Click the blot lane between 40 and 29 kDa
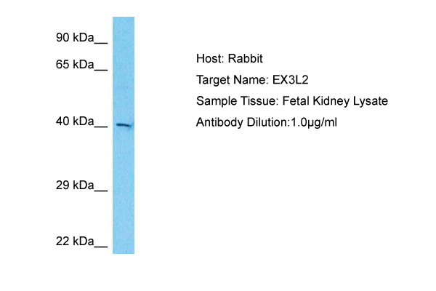The image size is (436, 291). pos(124,156)
